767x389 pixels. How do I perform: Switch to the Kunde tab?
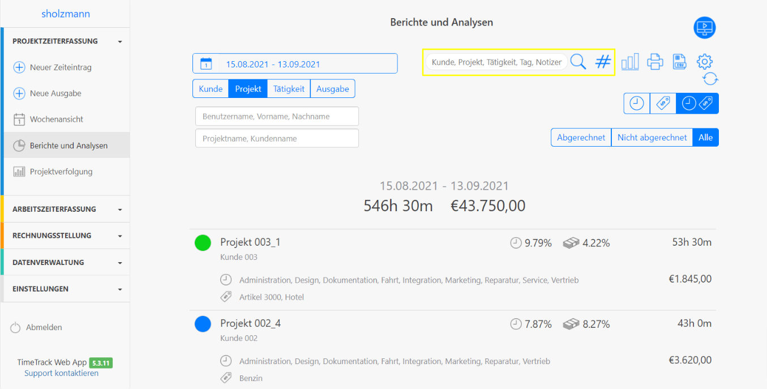210,88
